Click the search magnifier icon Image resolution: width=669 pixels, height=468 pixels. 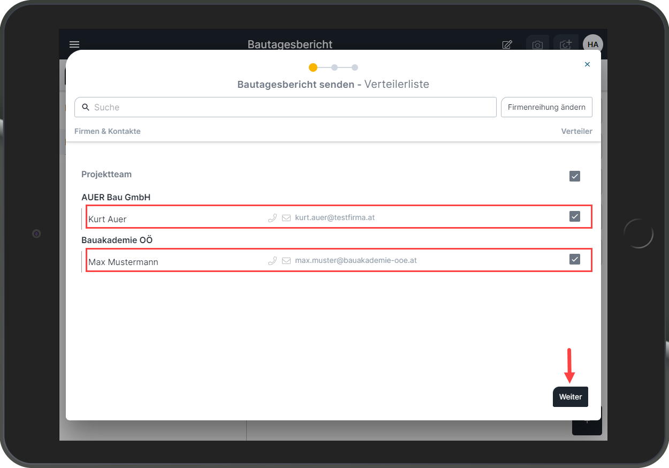86,107
